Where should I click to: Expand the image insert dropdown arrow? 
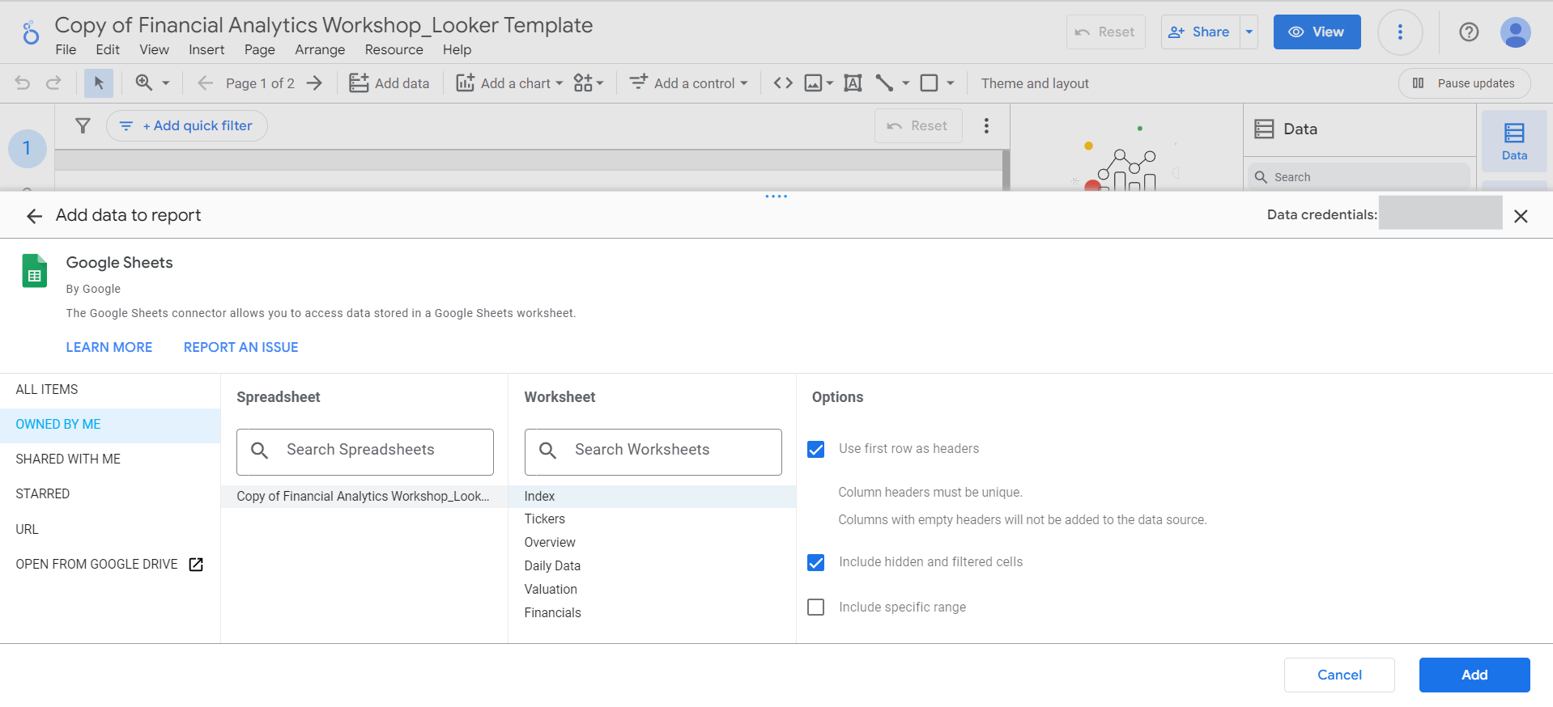point(830,83)
